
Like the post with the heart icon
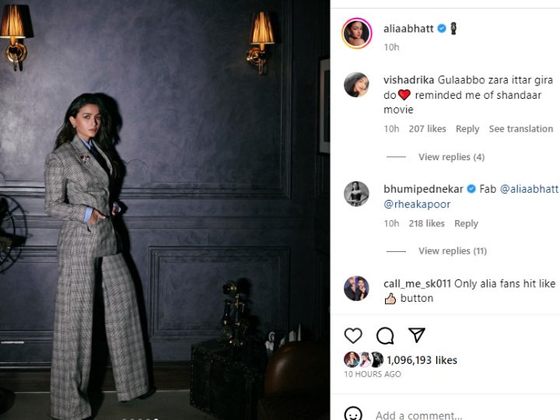point(353,336)
